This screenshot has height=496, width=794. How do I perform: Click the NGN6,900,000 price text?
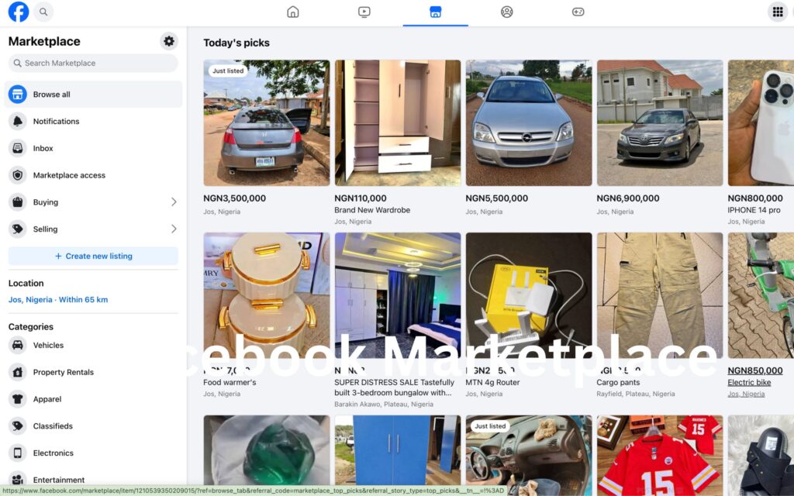coord(628,198)
